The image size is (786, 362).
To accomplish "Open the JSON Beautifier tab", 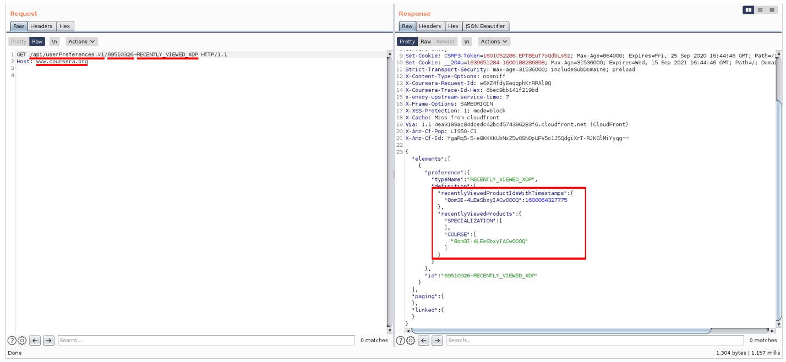I will click(x=485, y=26).
